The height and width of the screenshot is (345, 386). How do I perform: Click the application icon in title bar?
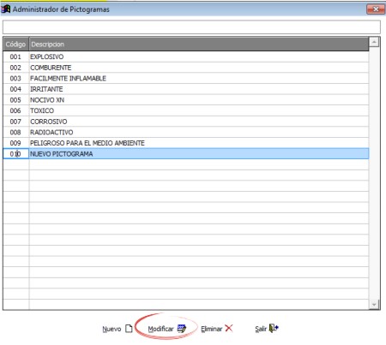click(6, 9)
